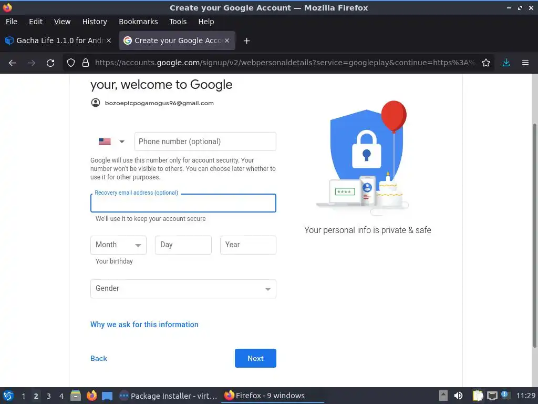Open the View menu
This screenshot has height=404, width=538.
pyautogui.click(x=62, y=22)
